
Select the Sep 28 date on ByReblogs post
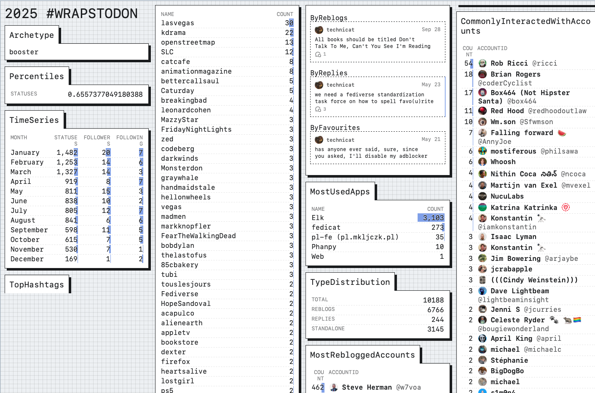tap(431, 29)
